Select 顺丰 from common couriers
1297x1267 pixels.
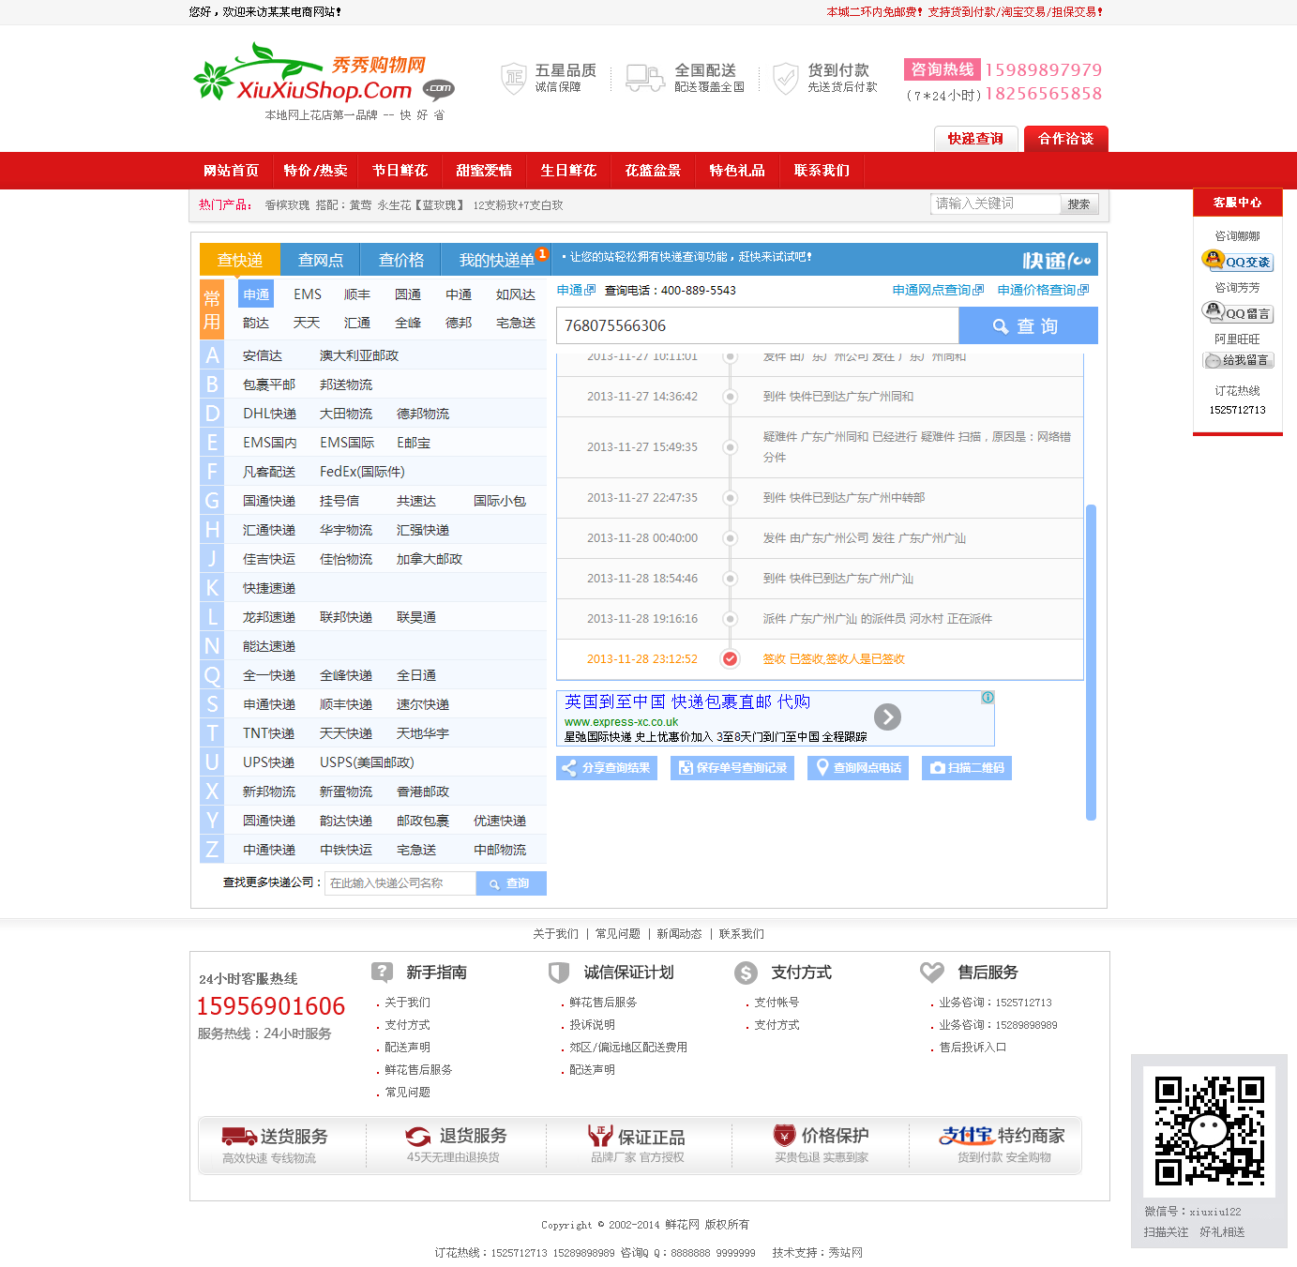click(357, 294)
